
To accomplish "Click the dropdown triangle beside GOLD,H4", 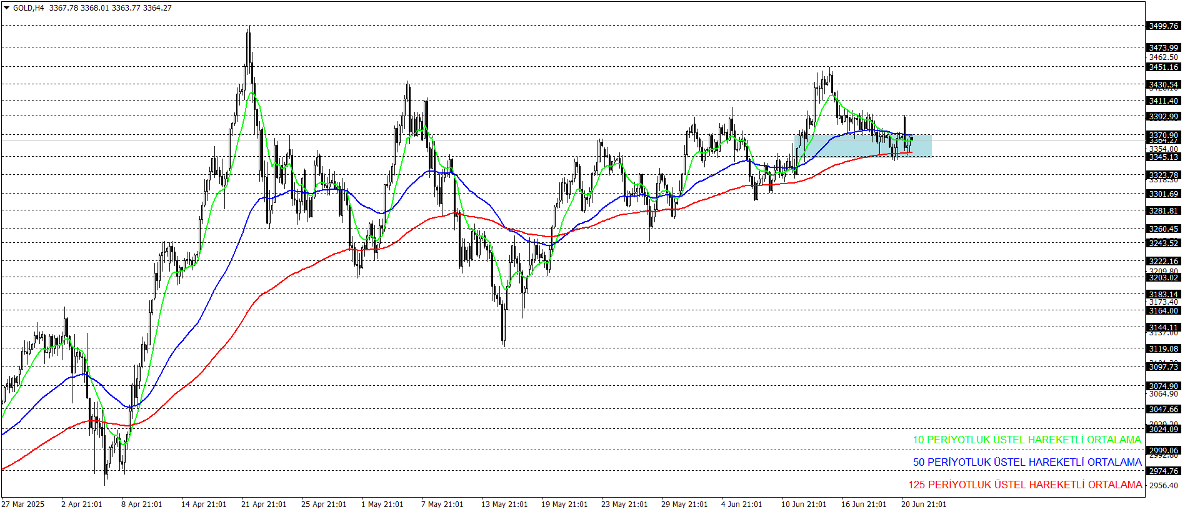I will pyautogui.click(x=7, y=8).
